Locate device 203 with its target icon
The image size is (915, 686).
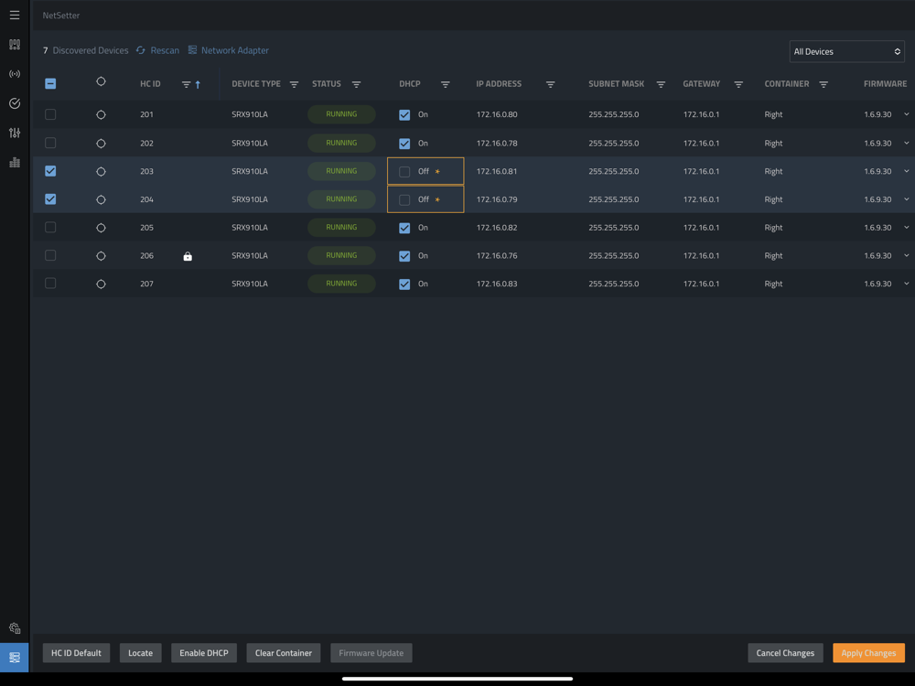(x=101, y=172)
